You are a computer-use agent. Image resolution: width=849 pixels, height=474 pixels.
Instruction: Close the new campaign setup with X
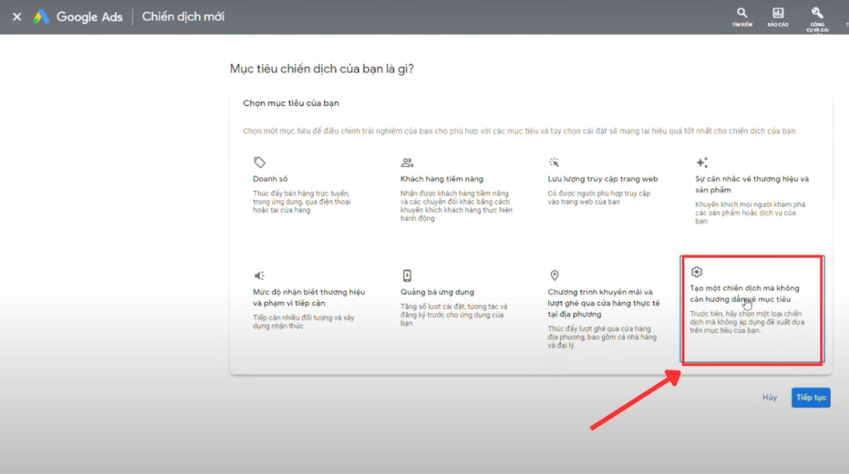pos(17,17)
